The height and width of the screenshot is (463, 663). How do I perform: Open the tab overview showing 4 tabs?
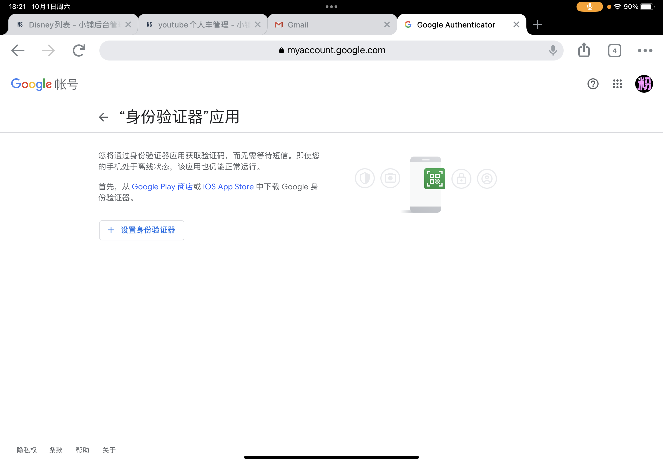point(614,50)
